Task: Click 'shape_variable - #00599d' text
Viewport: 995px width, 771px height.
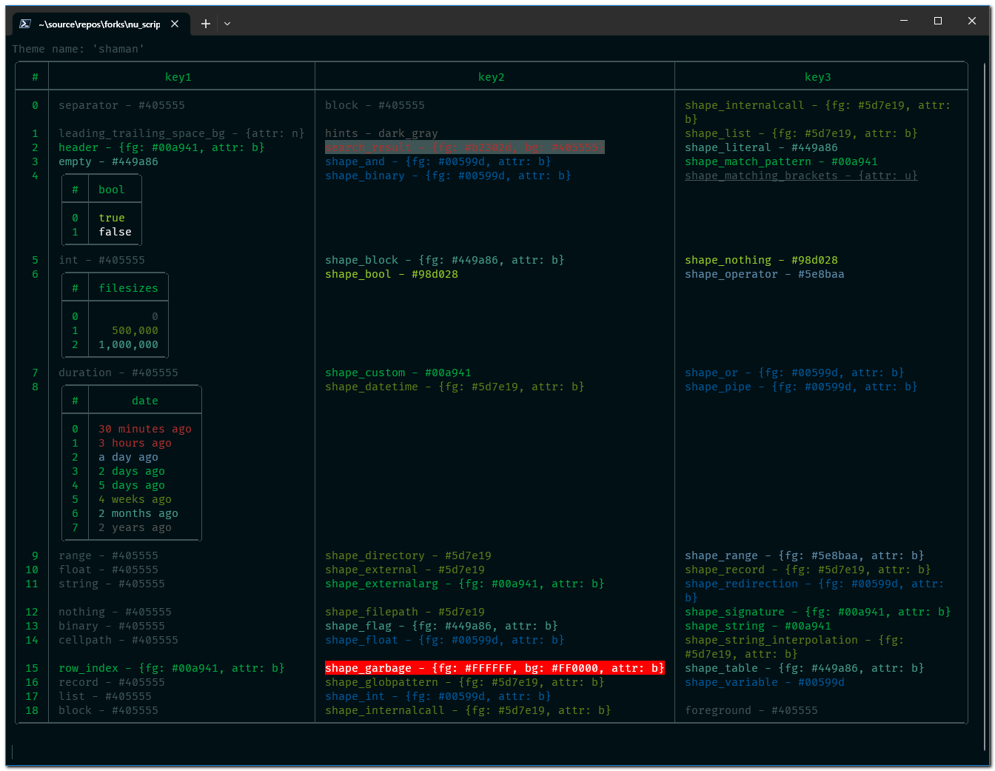Action: click(765, 682)
